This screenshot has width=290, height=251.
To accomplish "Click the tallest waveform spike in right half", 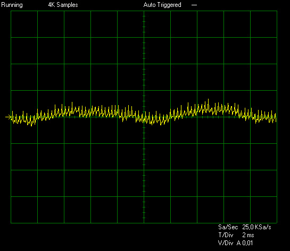I will pos(208,100).
